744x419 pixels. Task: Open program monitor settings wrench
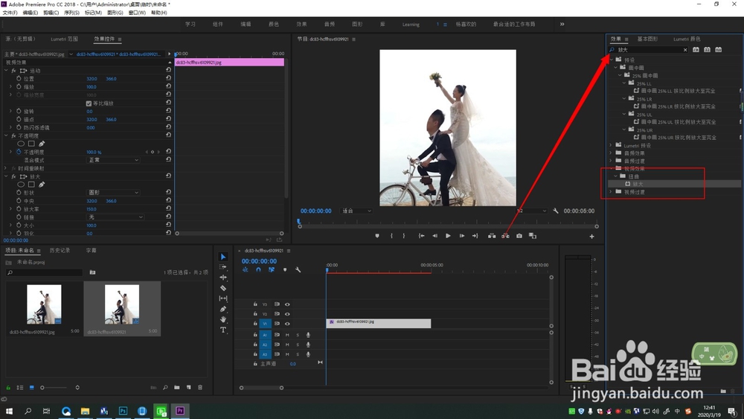(x=556, y=211)
